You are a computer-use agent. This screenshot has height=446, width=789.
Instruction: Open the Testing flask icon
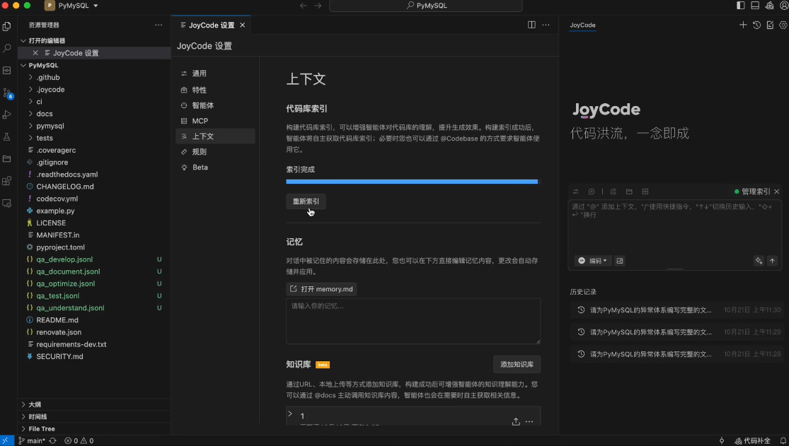point(6,136)
